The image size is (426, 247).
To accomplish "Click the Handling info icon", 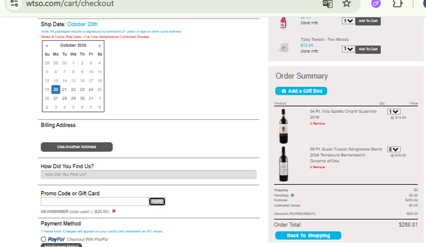I will tap(292, 195).
